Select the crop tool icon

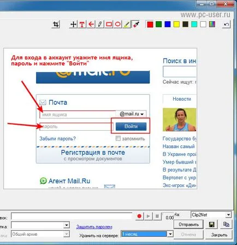point(56,24)
